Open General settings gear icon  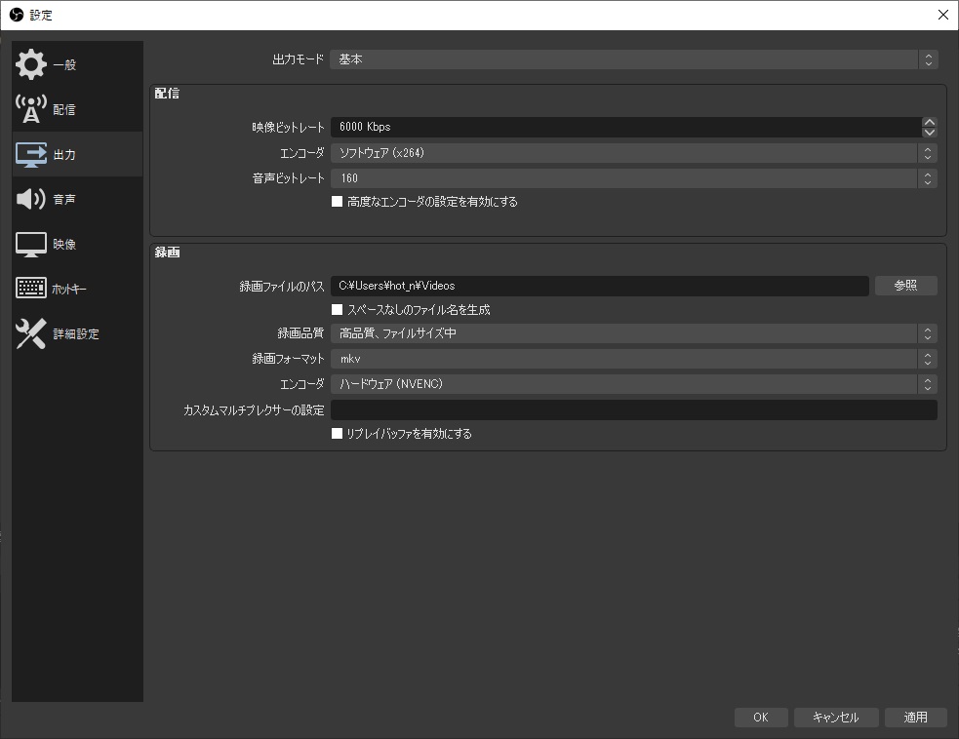click(30, 64)
